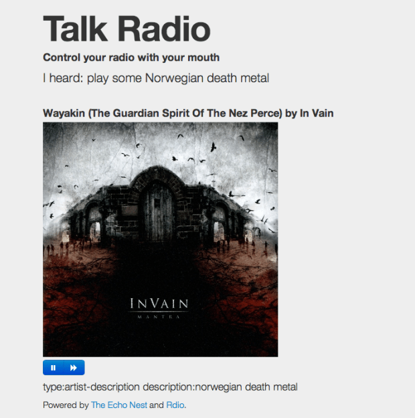Click the type:artist-description text
415x418 pixels.
click(91, 387)
